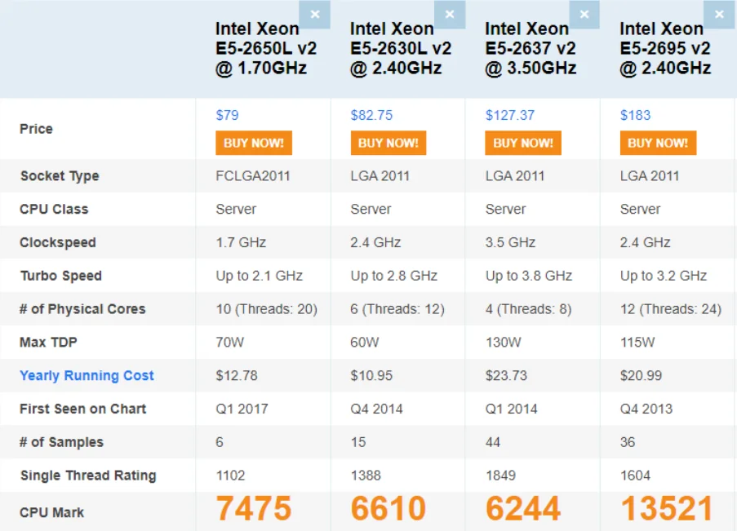Open the $127.37 price link
The height and width of the screenshot is (531, 737).
pos(509,115)
